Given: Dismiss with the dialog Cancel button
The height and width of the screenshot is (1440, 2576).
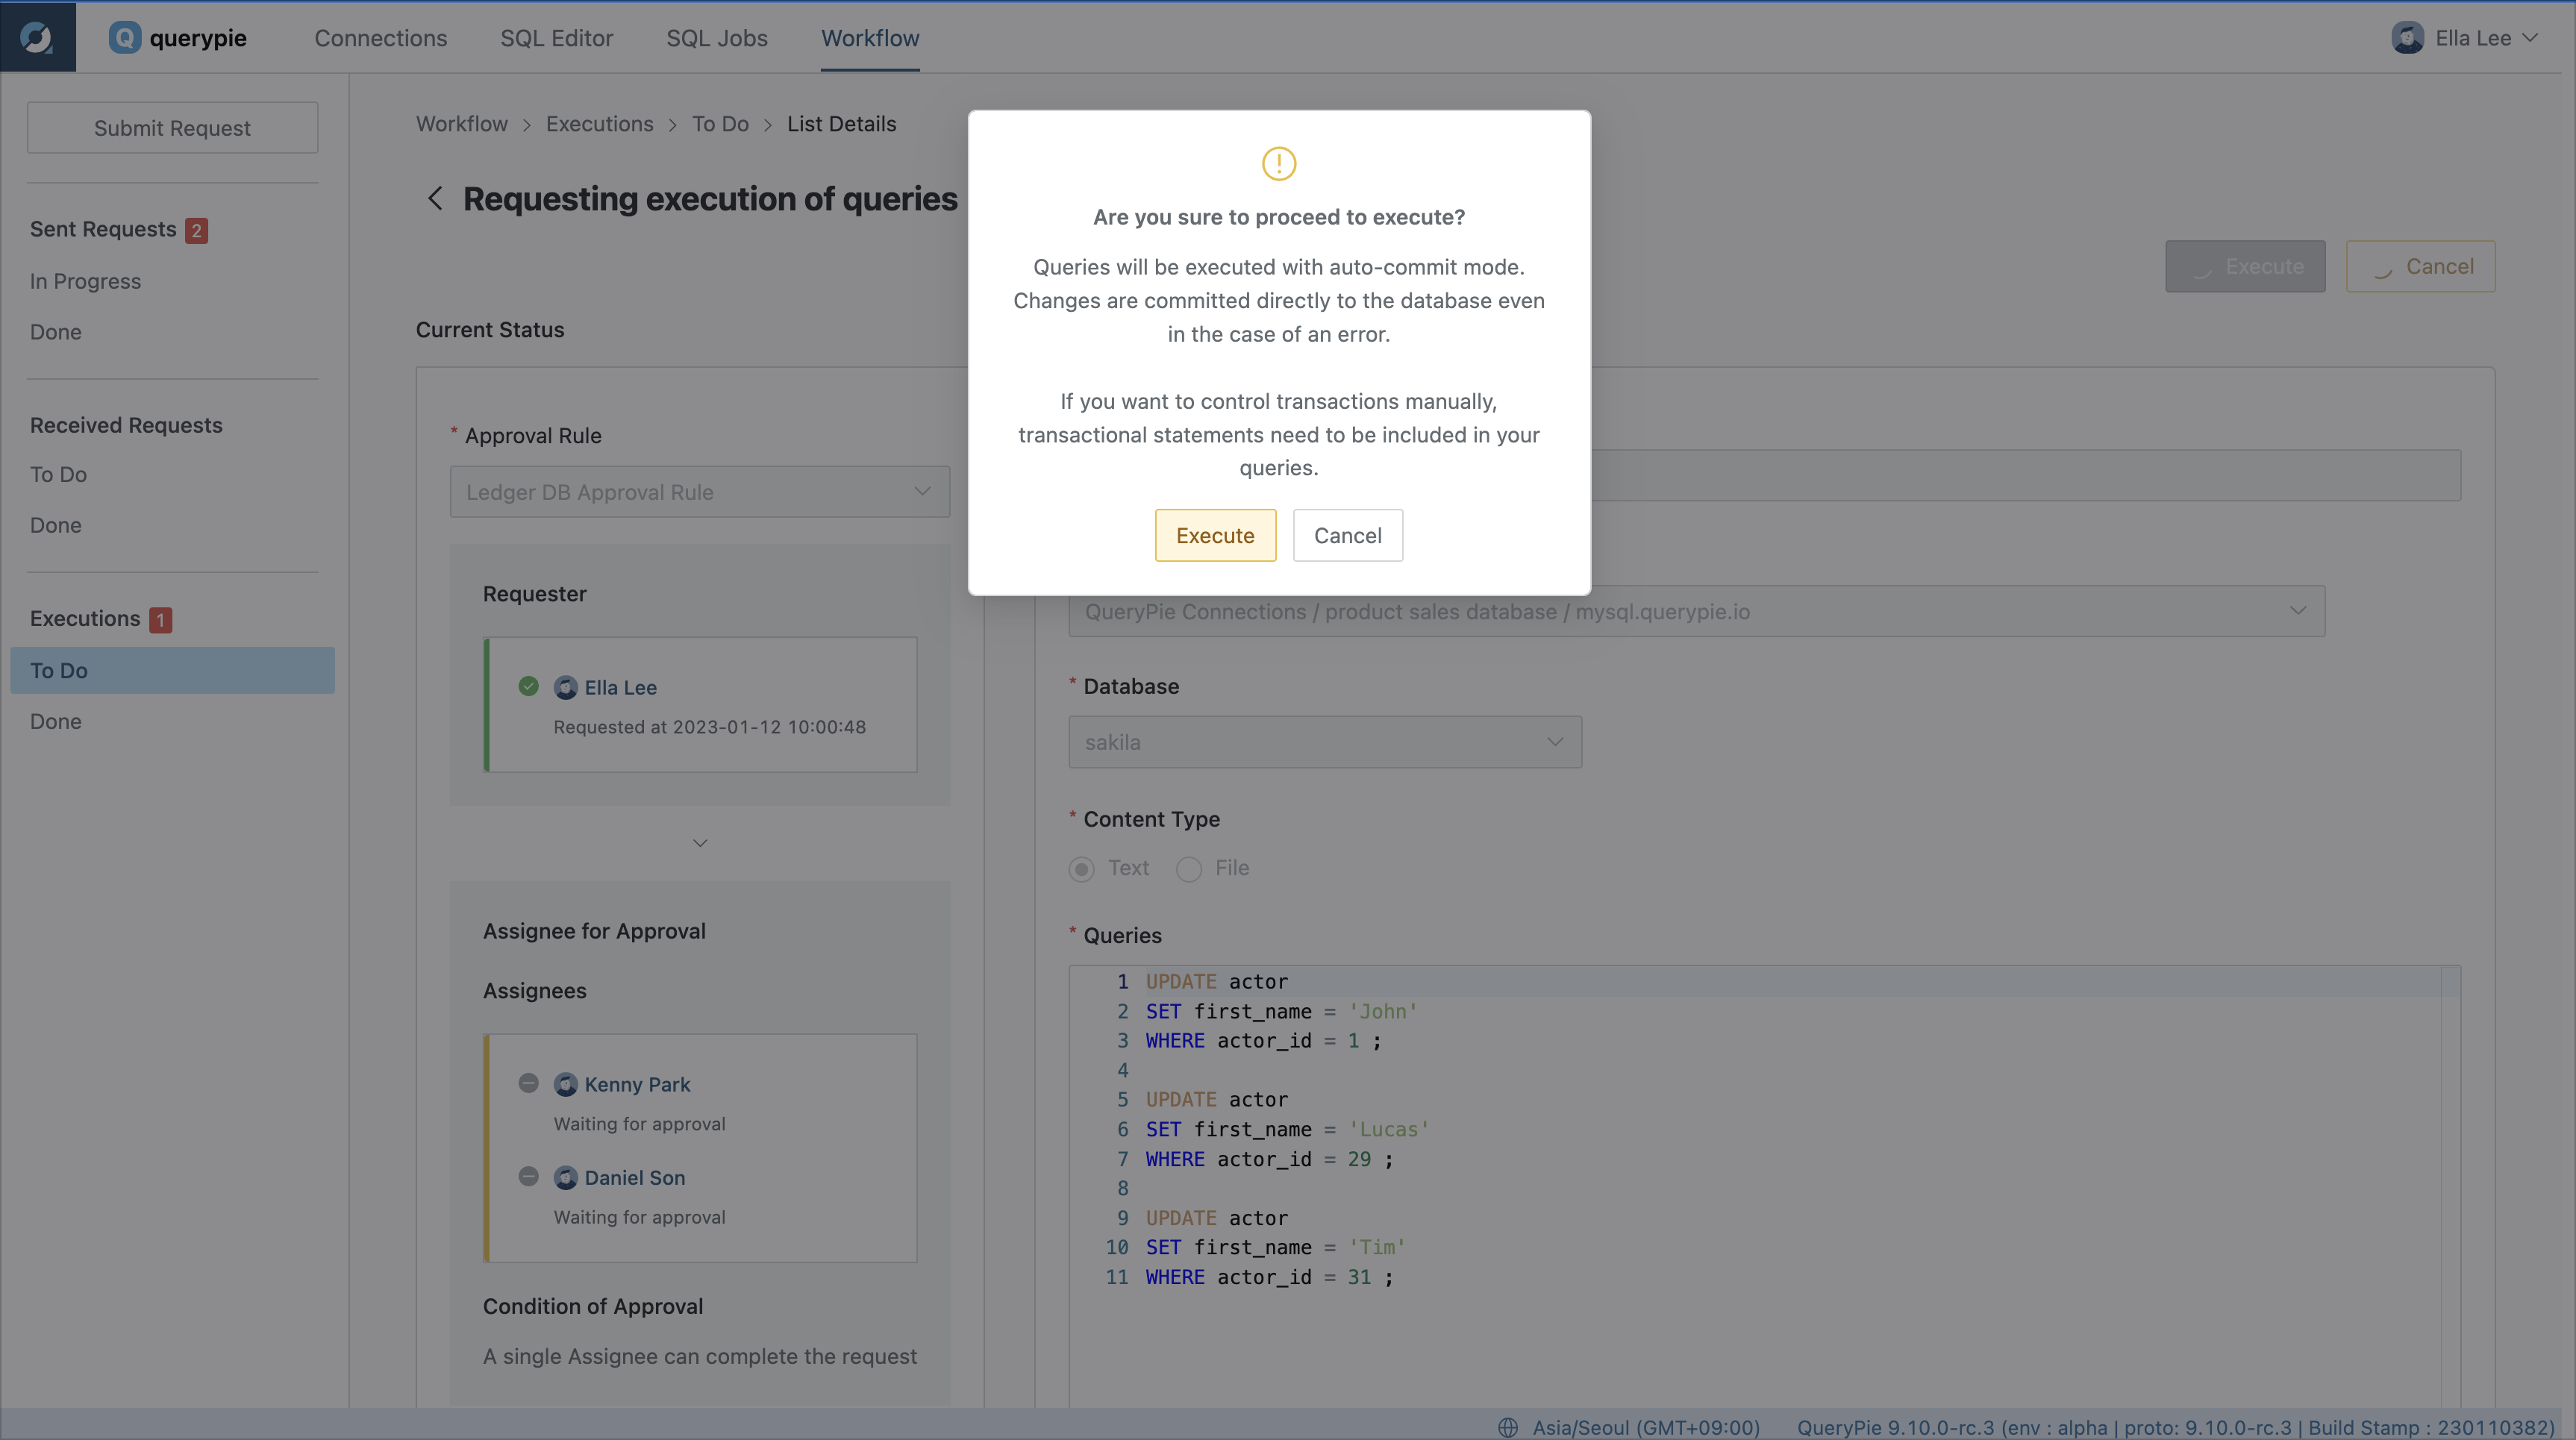Looking at the screenshot, I should click(1347, 535).
